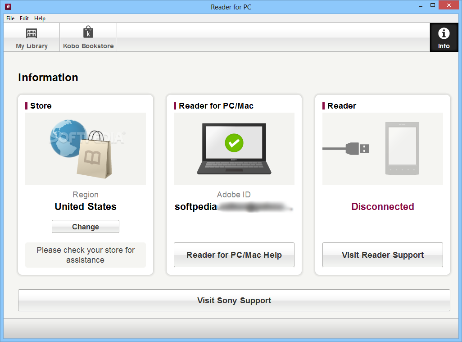Click the USB cable and Reader device image

382,149
